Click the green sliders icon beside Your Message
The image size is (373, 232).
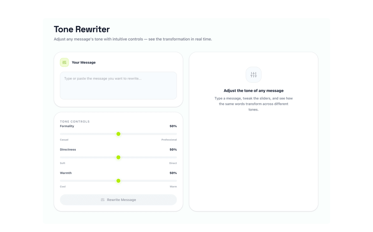pyautogui.click(x=64, y=62)
